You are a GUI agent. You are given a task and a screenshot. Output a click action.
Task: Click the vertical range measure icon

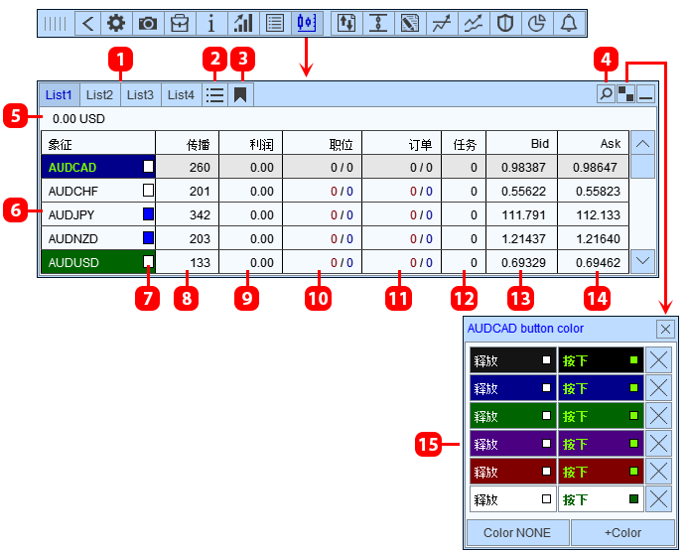tap(378, 23)
